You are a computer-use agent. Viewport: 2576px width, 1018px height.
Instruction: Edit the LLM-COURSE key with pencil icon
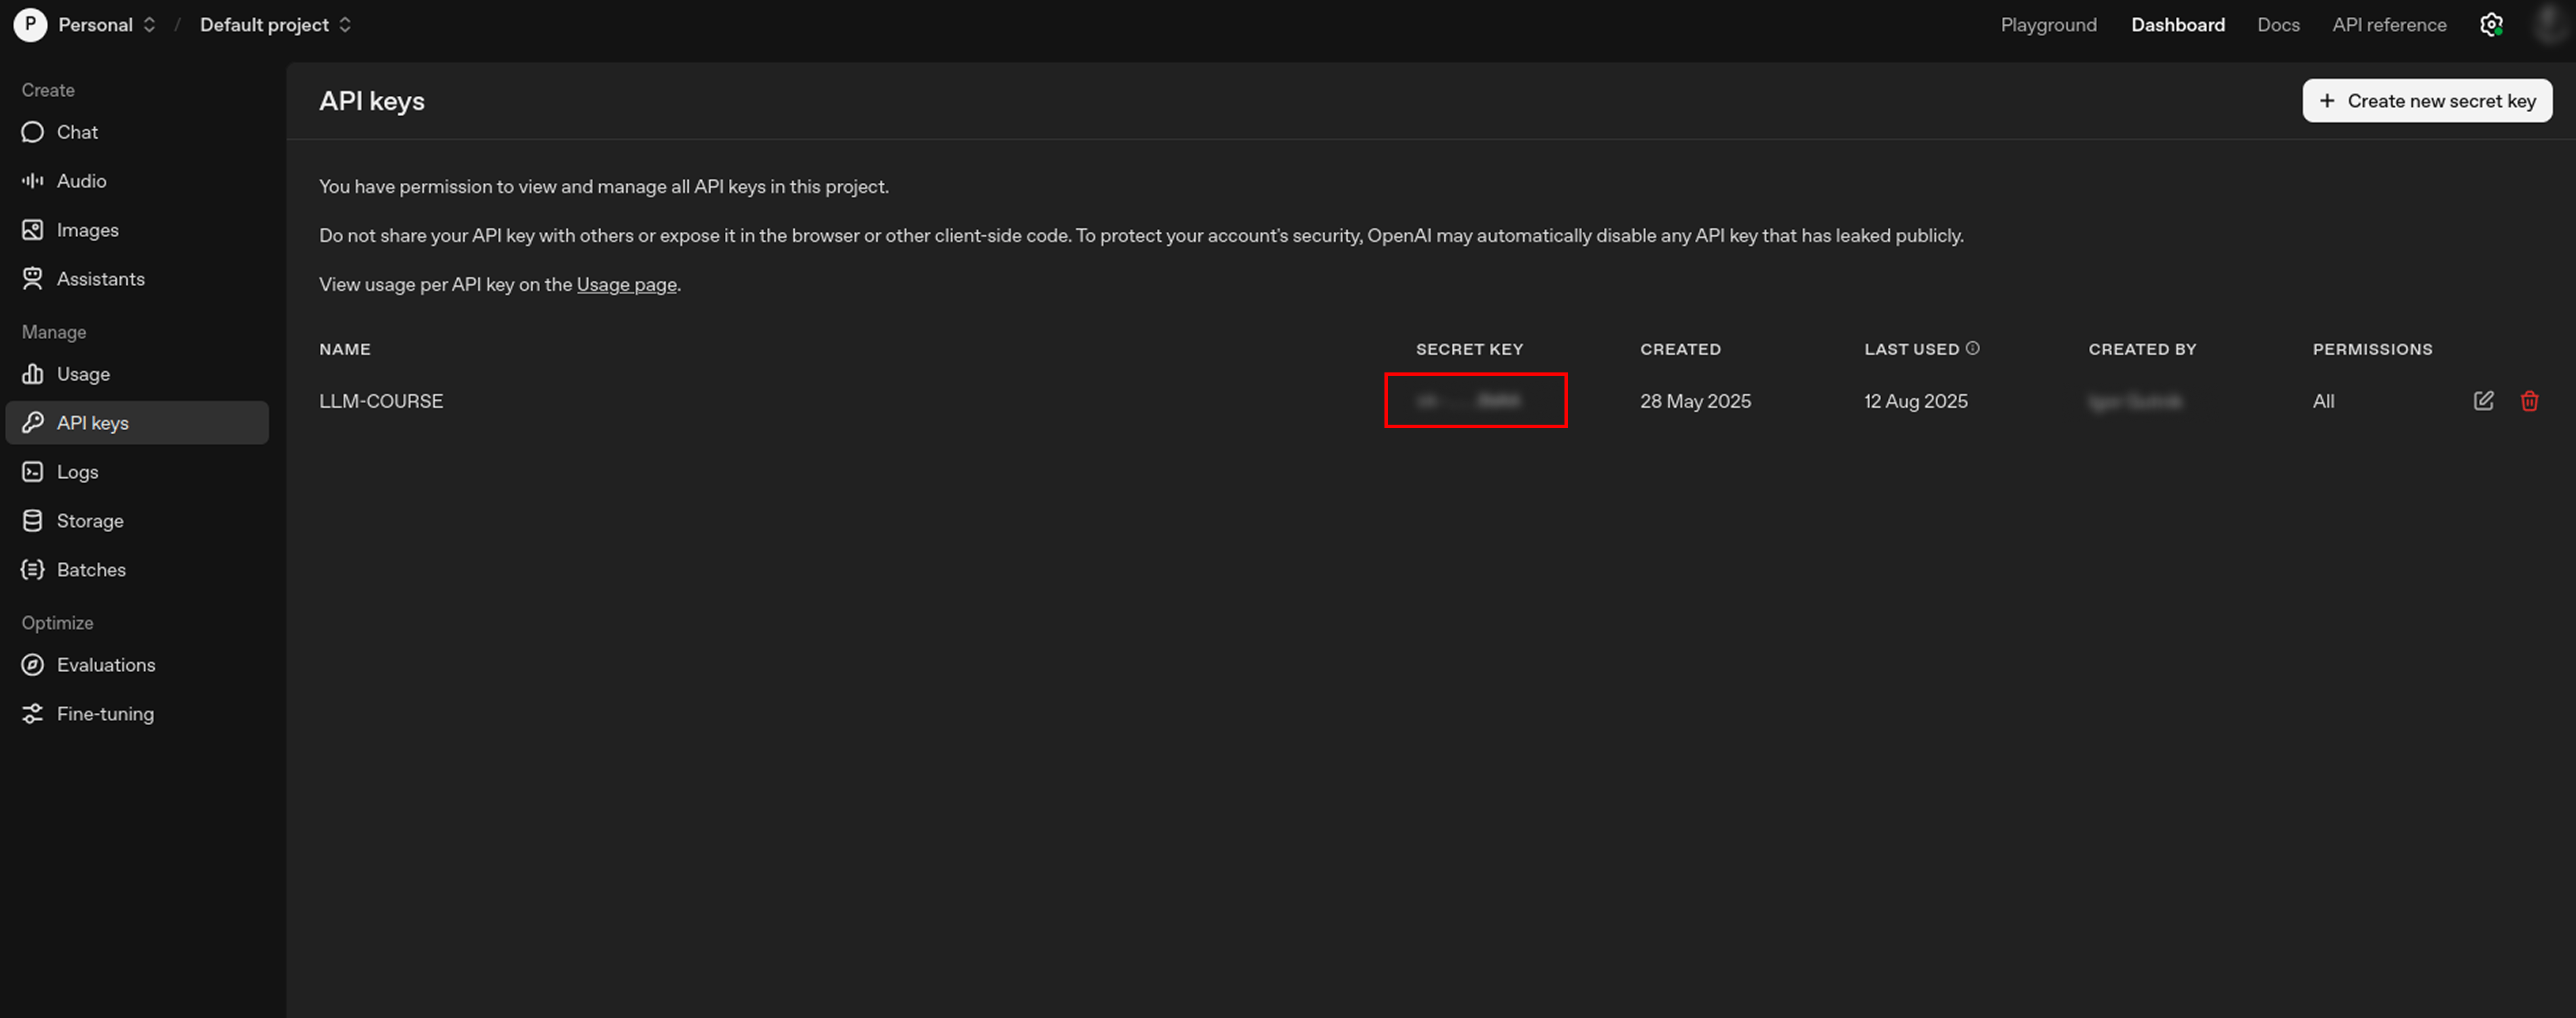point(2483,401)
